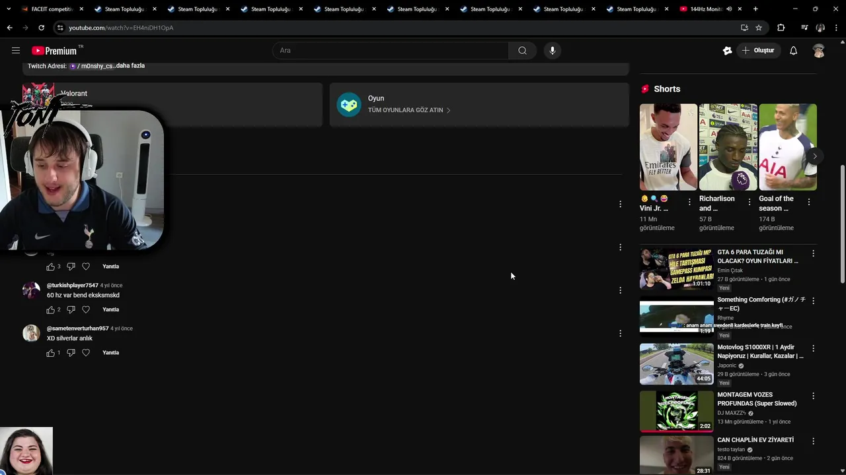The width and height of the screenshot is (846, 475).
Task: Open Motovlog S1000XR video thumbnail
Action: 676,364
